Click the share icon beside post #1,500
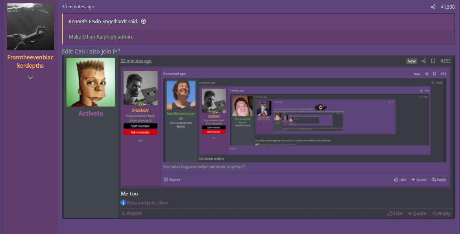 pyautogui.click(x=433, y=7)
